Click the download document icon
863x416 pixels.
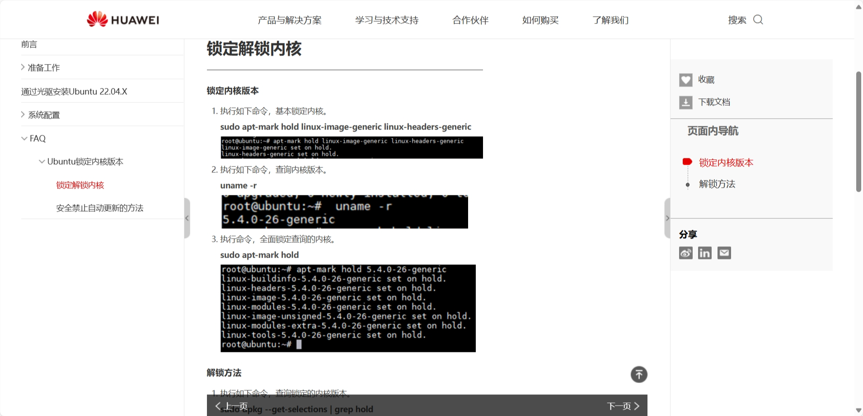point(685,102)
